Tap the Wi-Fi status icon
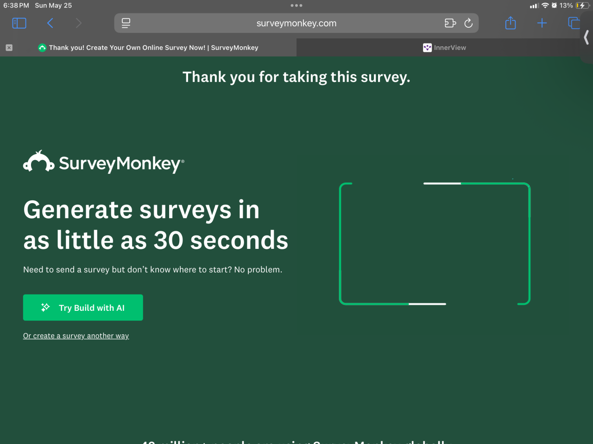Screen dimensions: 593x444 (x=545, y=6)
